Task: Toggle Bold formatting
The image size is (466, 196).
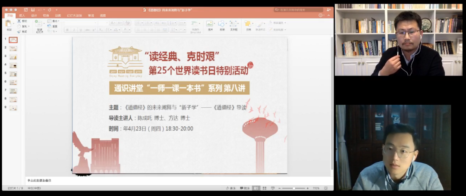Action: coord(67,30)
